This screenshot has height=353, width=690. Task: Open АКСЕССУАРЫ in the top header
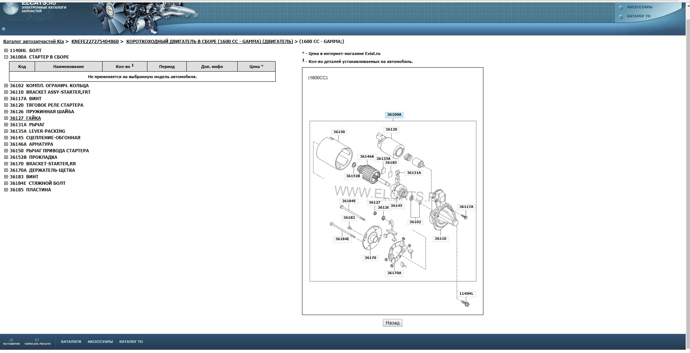tap(639, 7)
